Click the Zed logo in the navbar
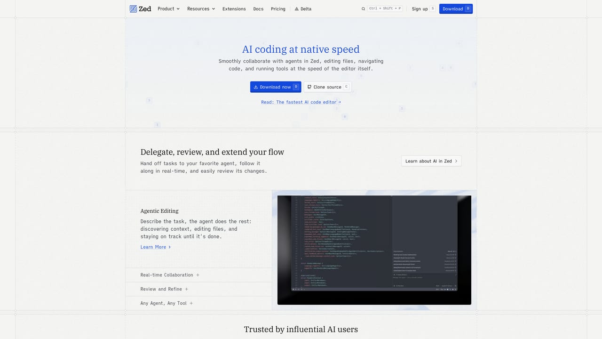This screenshot has width=602, height=339. (x=140, y=8)
